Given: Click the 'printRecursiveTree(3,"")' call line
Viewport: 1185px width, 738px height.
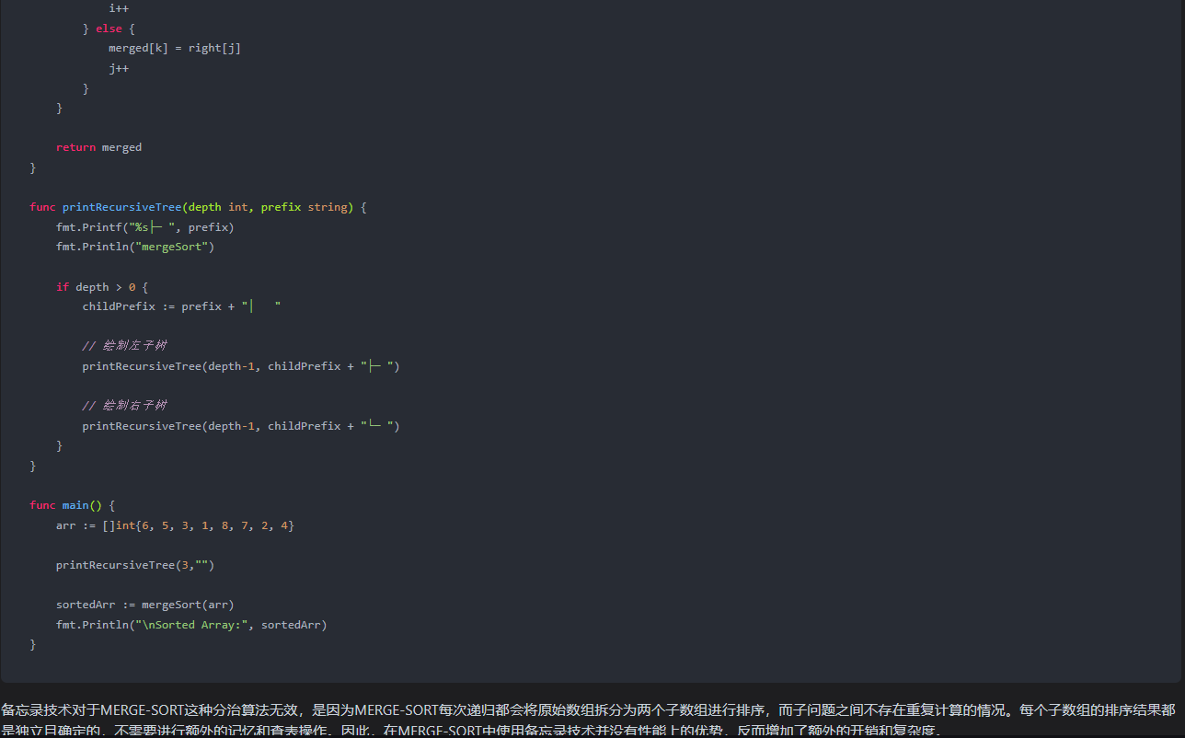Looking at the screenshot, I should click(x=134, y=565).
